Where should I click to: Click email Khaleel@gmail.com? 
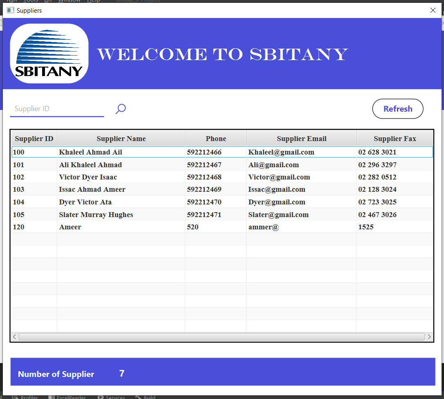(281, 152)
